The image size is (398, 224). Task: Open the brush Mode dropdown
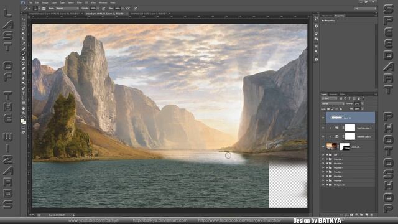67,8
